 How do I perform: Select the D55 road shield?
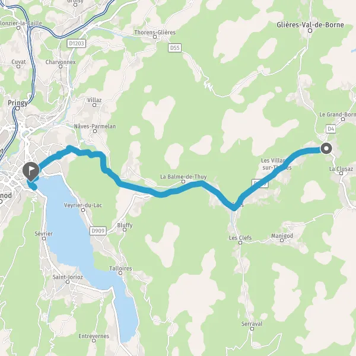point(175,48)
